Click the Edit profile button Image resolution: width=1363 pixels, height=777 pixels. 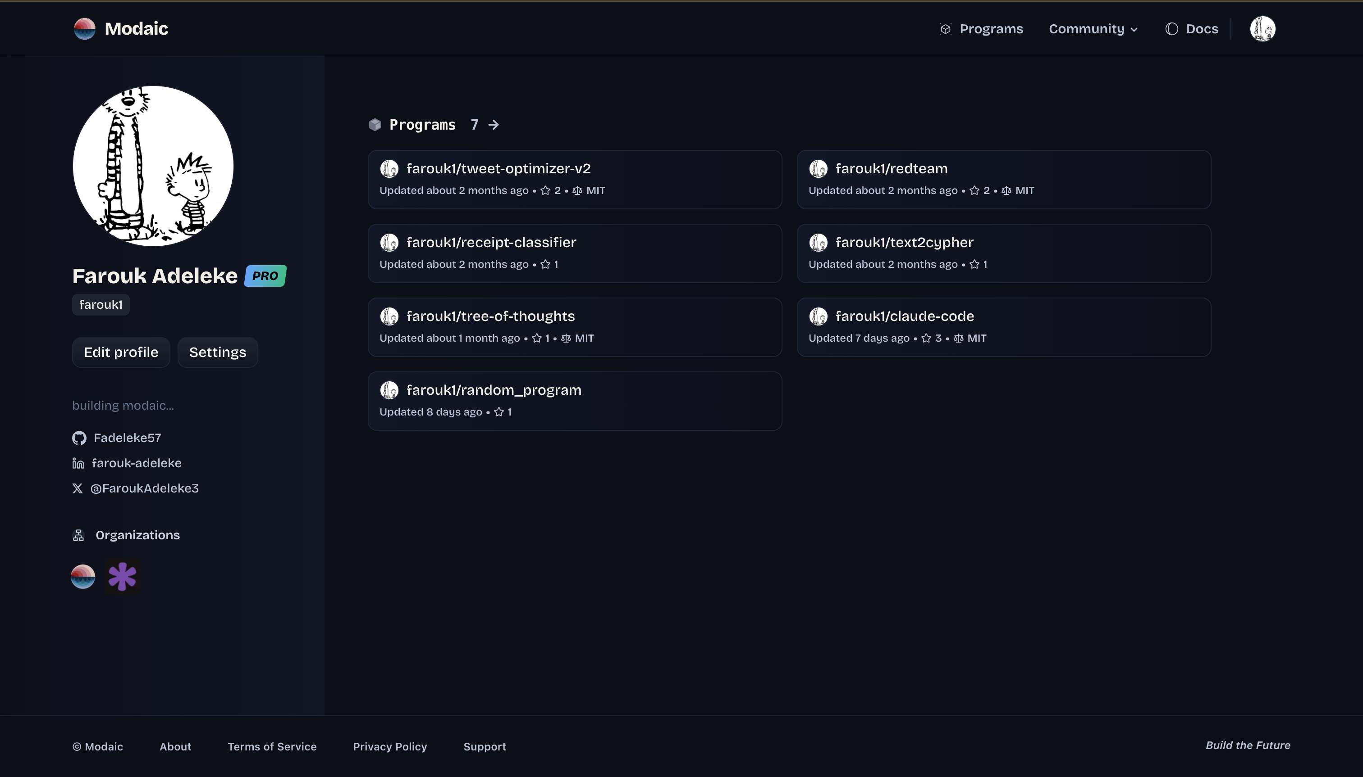[121, 352]
